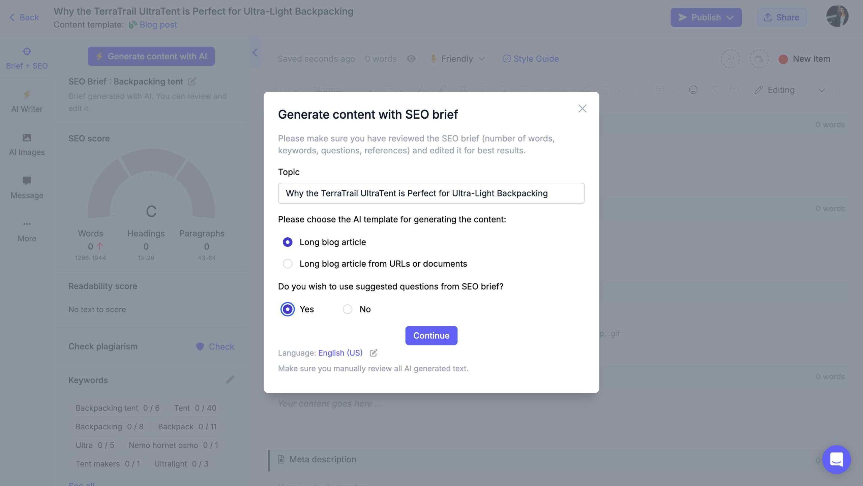This screenshot has width=863, height=486.
Task: Open the support chat bubble
Action: [x=836, y=459]
